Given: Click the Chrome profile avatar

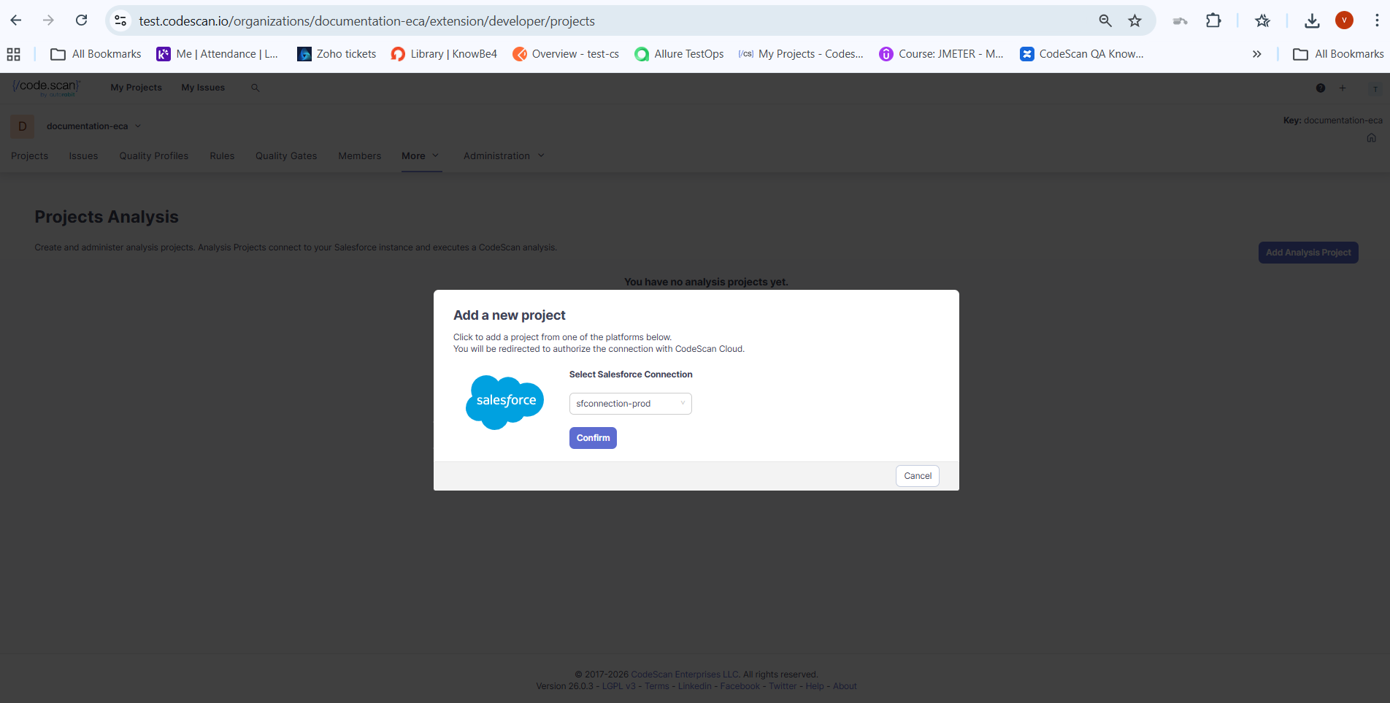Looking at the screenshot, I should click(1344, 20).
